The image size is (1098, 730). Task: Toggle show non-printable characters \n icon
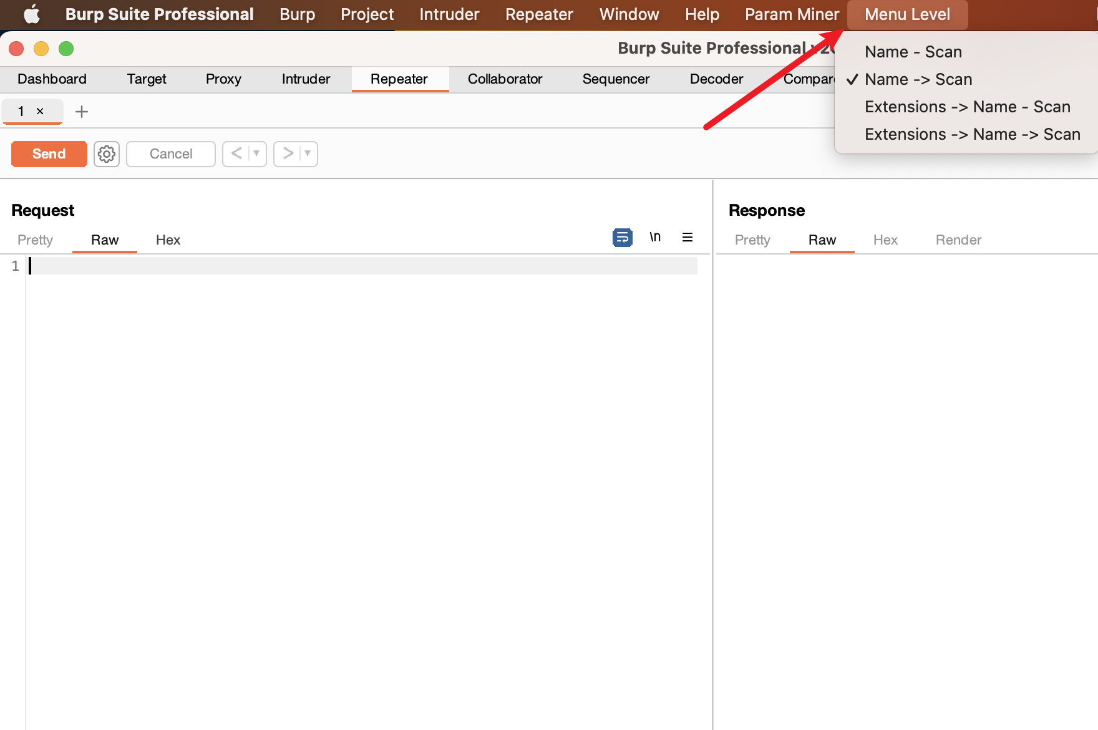click(x=655, y=237)
